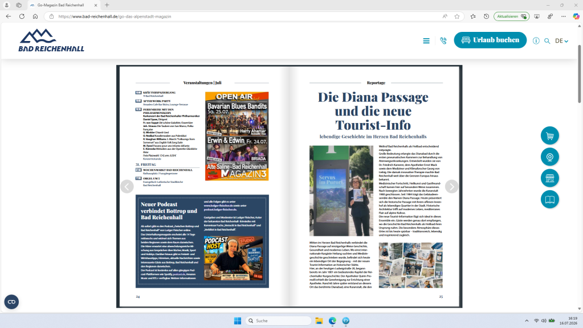Click the read aloud icon in address bar

point(445,17)
